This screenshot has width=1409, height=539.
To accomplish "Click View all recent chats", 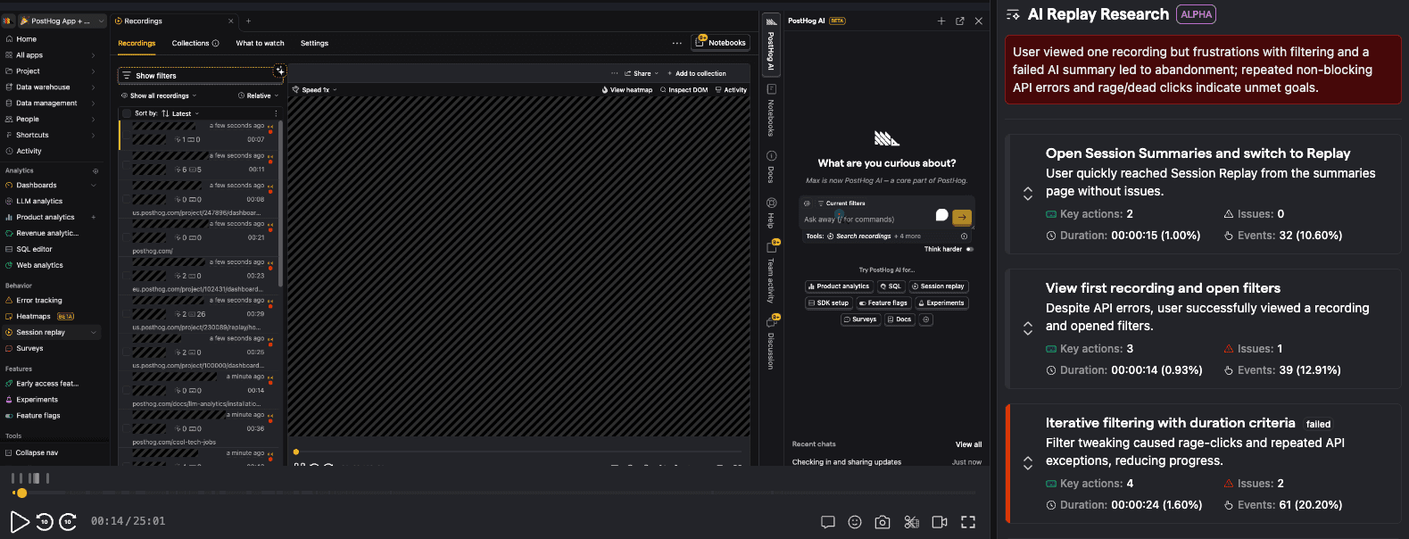I will point(968,444).
